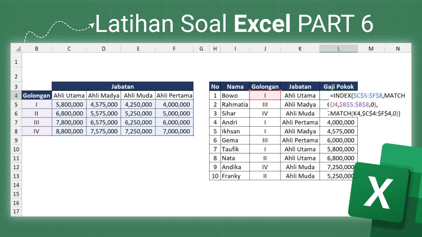Click the Golongan header in column B
The height and width of the screenshot is (237, 422).
click(x=37, y=96)
